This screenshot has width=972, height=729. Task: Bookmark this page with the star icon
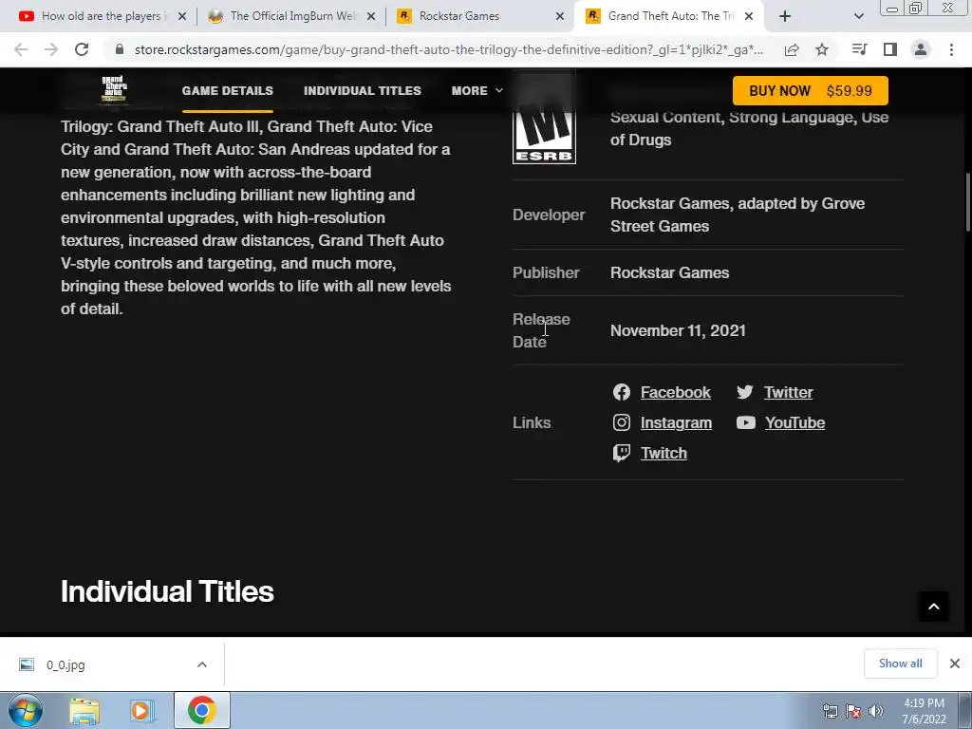pyautogui.click(x=822, y=49)
